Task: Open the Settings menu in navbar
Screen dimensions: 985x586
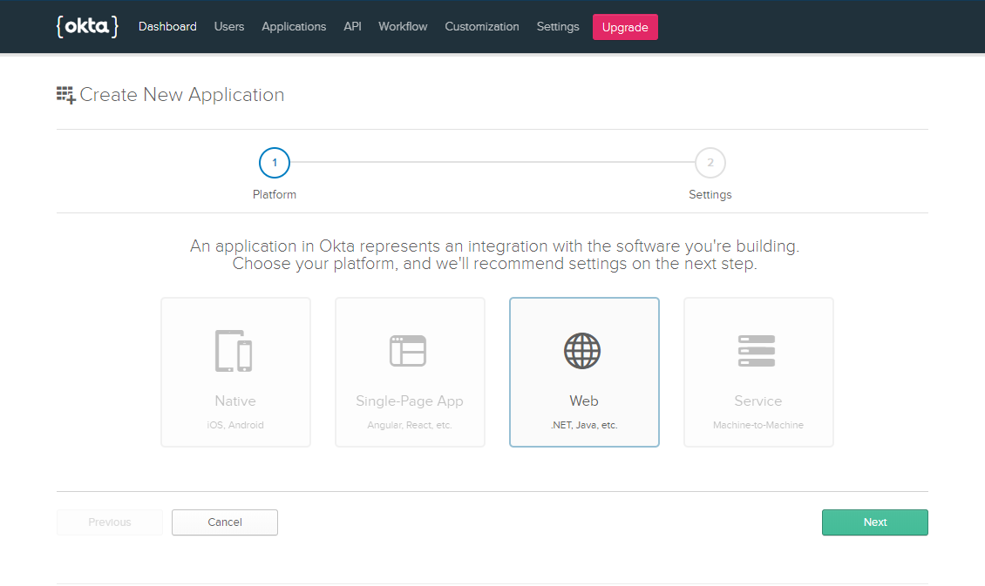Action: click(558, 26)
